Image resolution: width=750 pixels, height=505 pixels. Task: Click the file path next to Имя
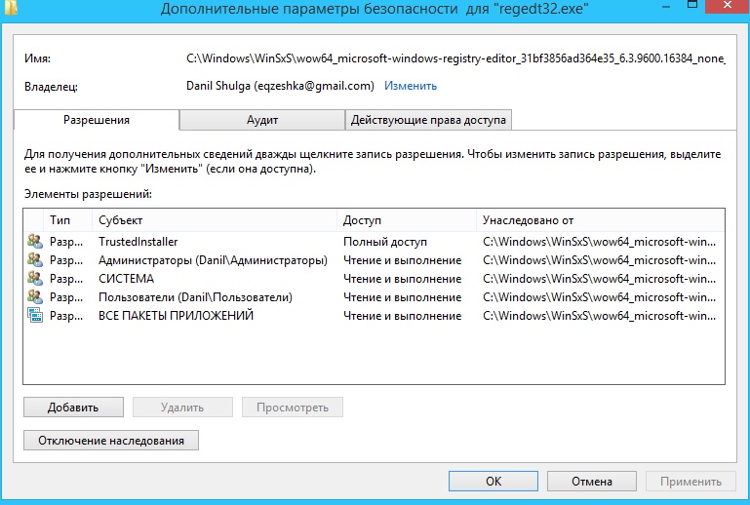455,58
